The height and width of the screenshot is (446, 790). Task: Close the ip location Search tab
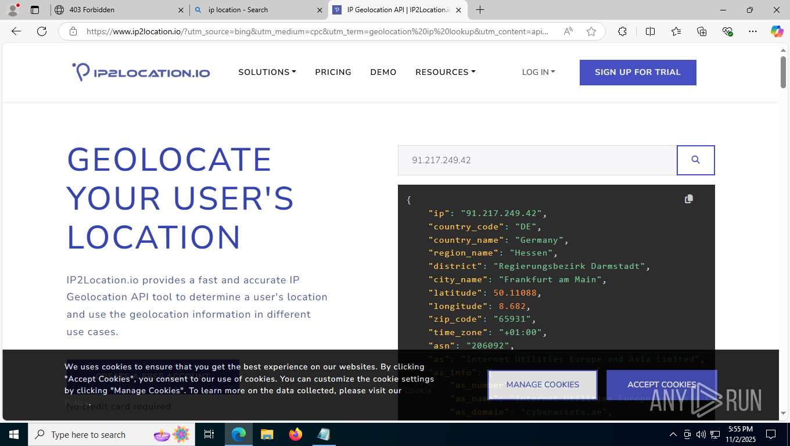319,10
